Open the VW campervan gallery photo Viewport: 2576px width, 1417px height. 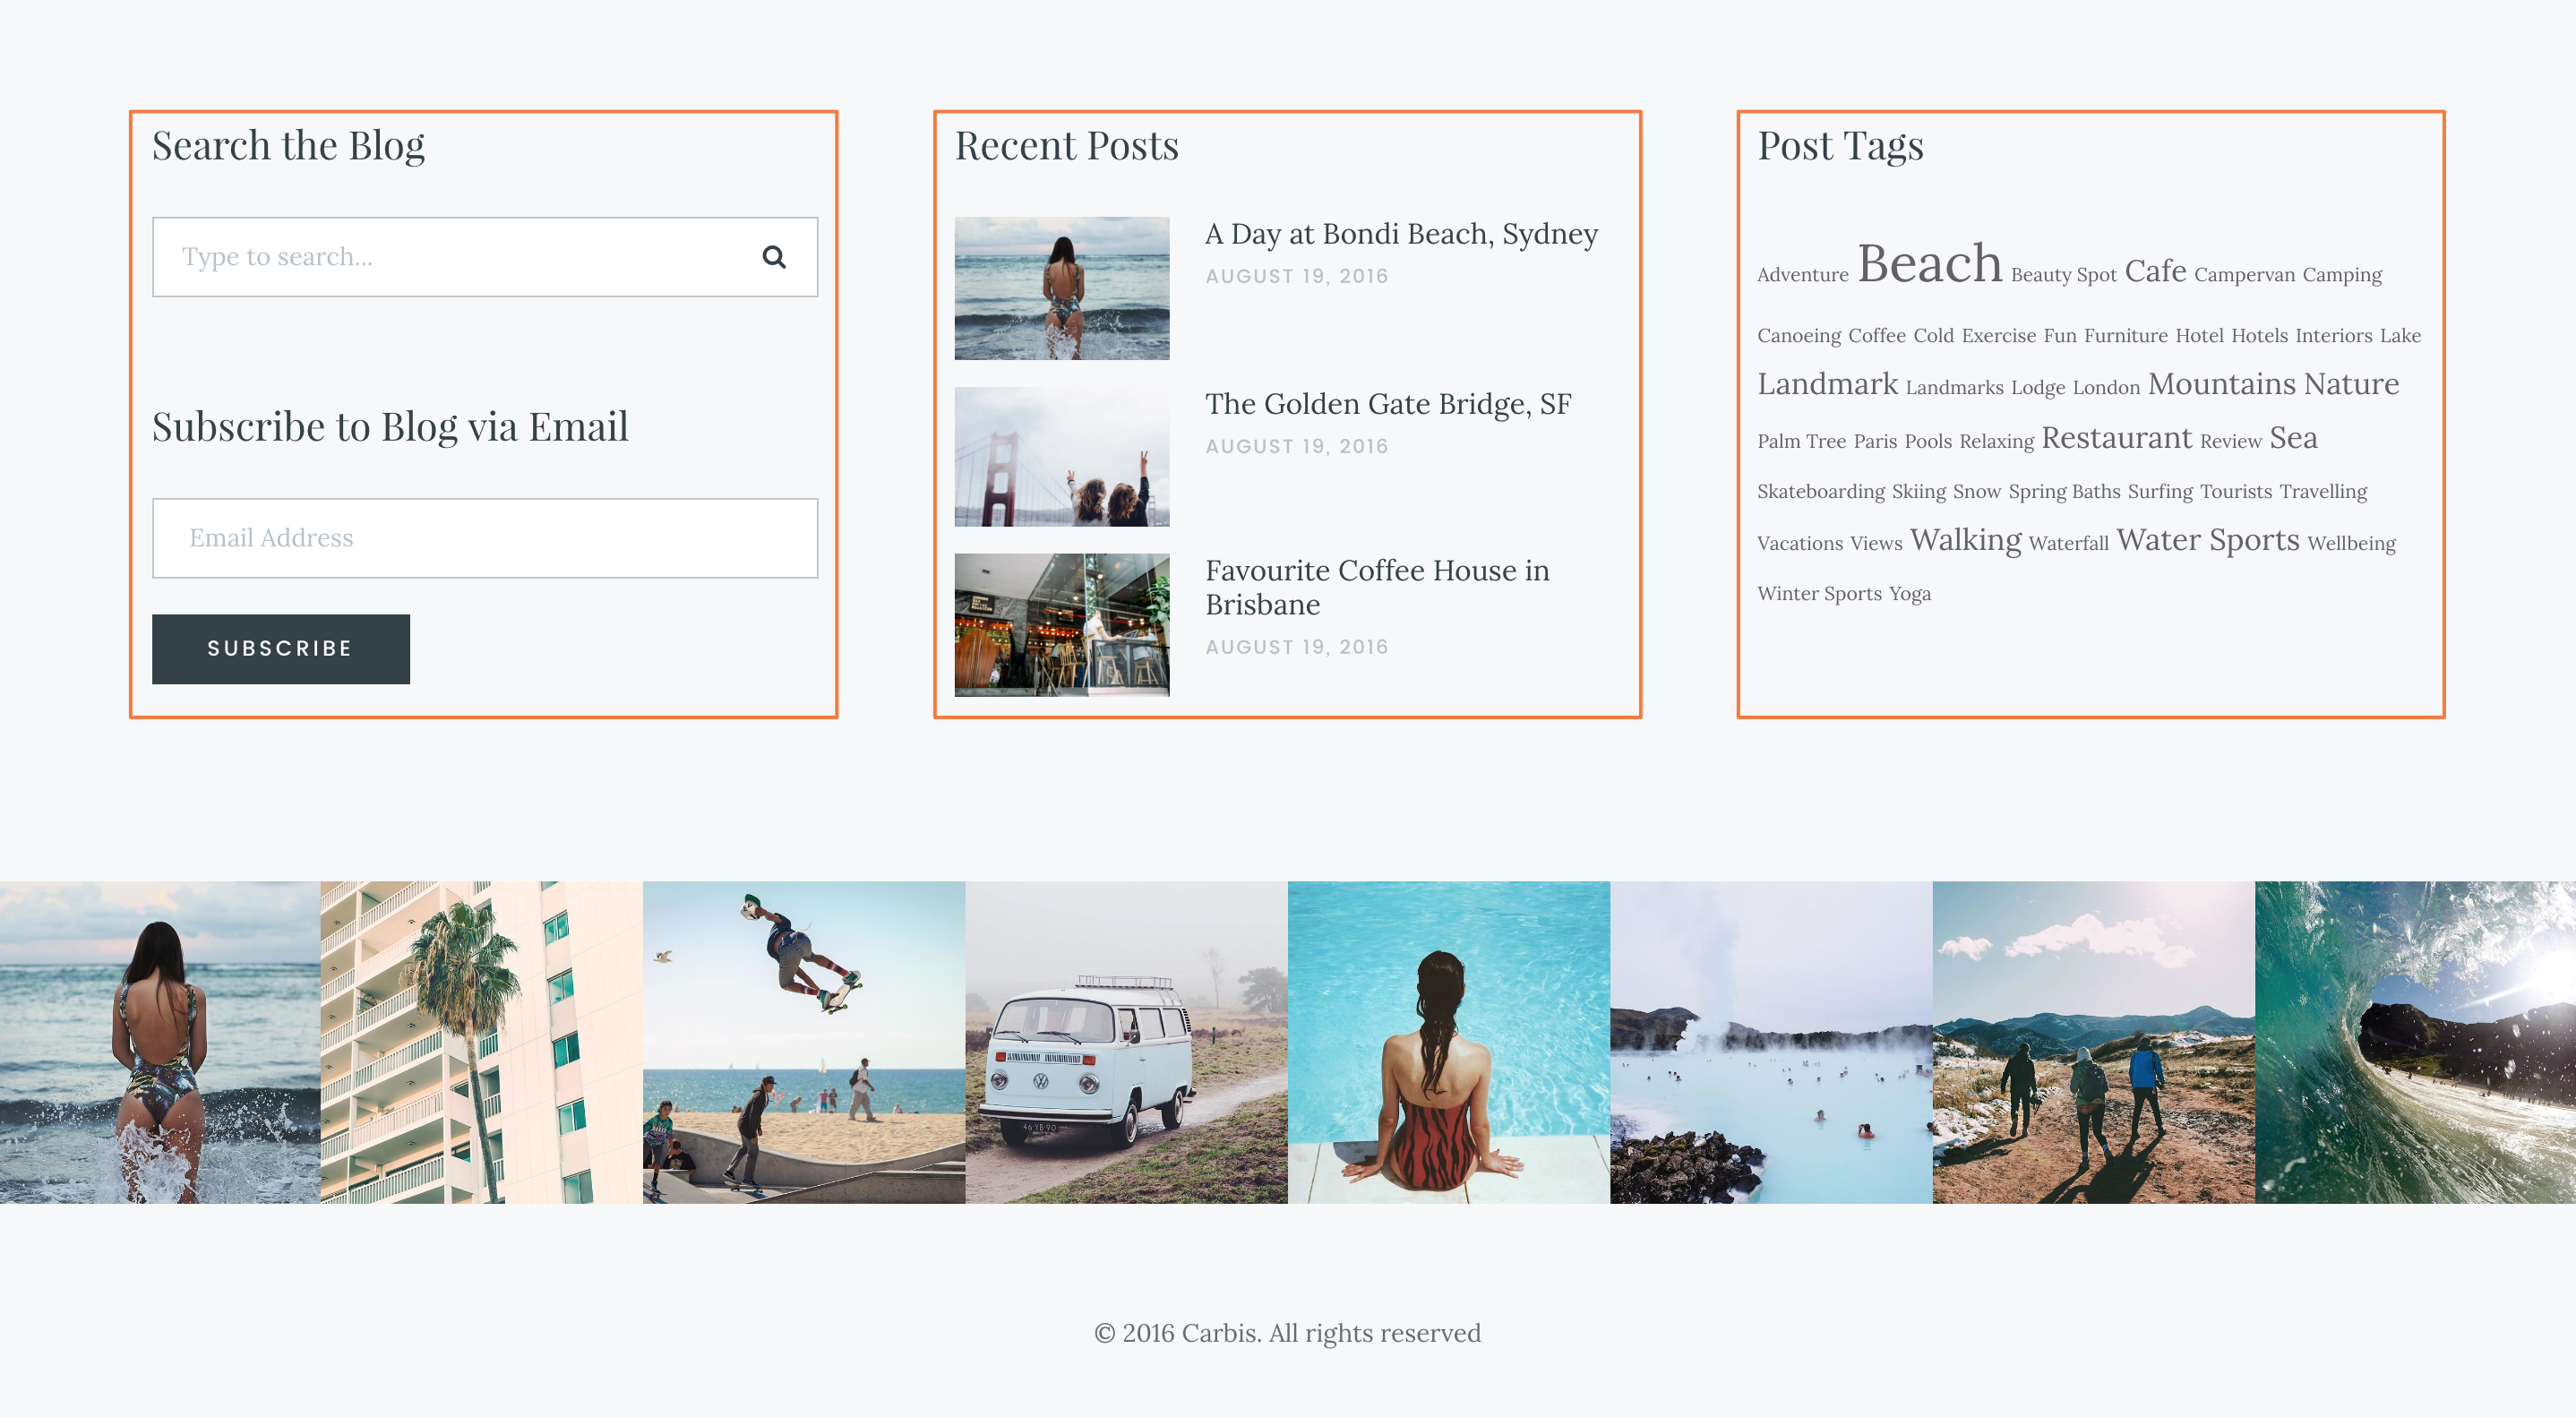[x=1126, y=1042]
